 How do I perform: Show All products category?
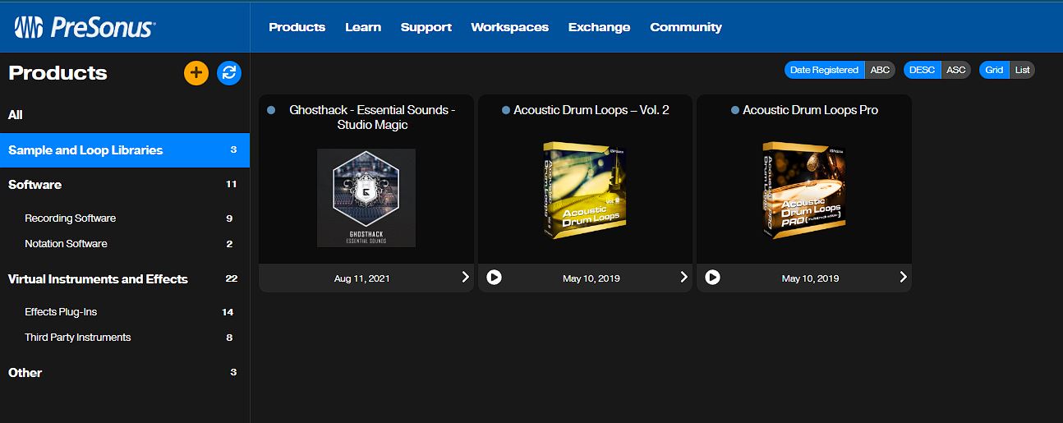[125, 115]
